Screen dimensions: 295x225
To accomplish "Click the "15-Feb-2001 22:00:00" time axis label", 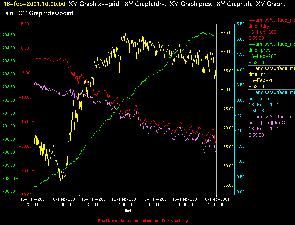I will point(34,202).
